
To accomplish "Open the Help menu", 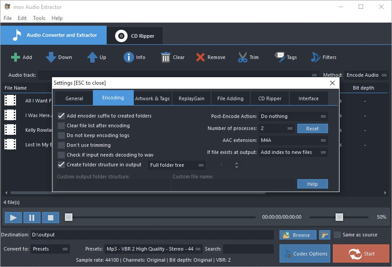I will tap(57, 18).
